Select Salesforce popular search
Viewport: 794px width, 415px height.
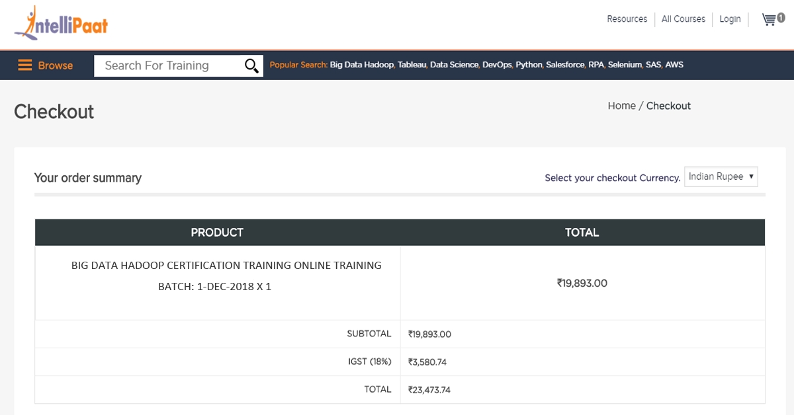point(566,65)
